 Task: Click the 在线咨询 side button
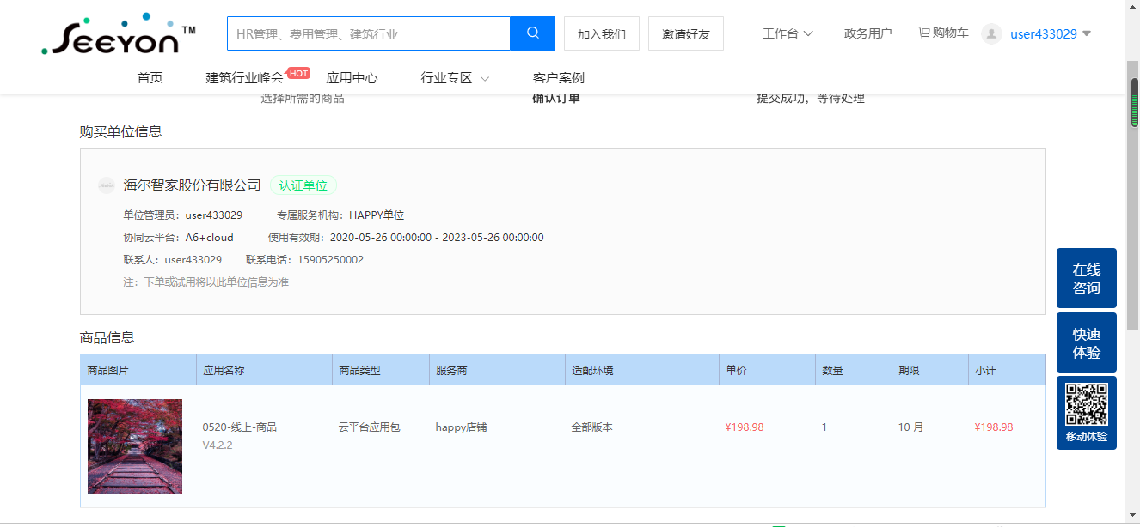tap(1087, 278)
